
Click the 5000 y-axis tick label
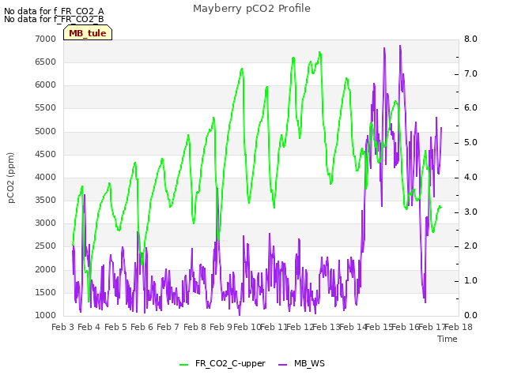click(x=46, y=132)
